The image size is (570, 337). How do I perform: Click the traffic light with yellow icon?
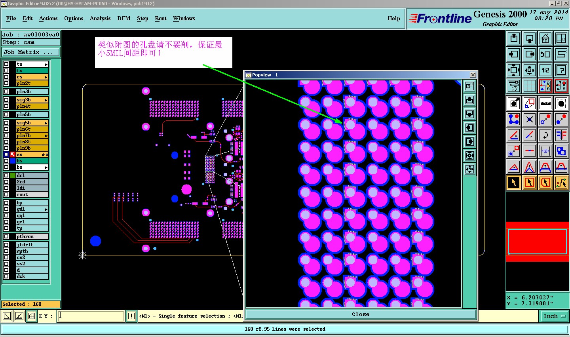(545, 86)
